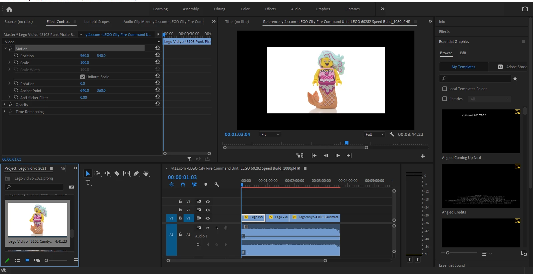This screenshot has height=274, width=533.
Task: Select My Templates button
Action: (x=463, y=67)
